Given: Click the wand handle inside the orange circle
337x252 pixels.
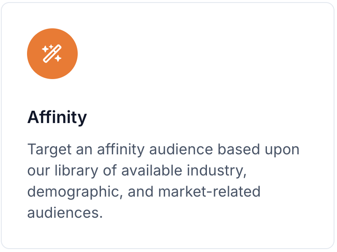Looking at the screenshot, I should click(x=49, y=58).
